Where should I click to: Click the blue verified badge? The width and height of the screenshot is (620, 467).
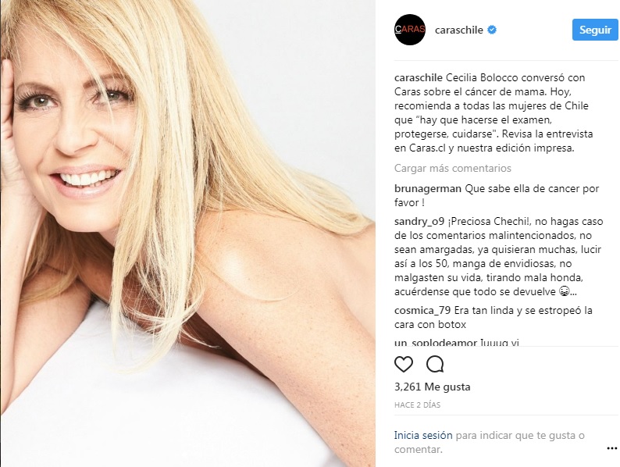tap(492, 30)
